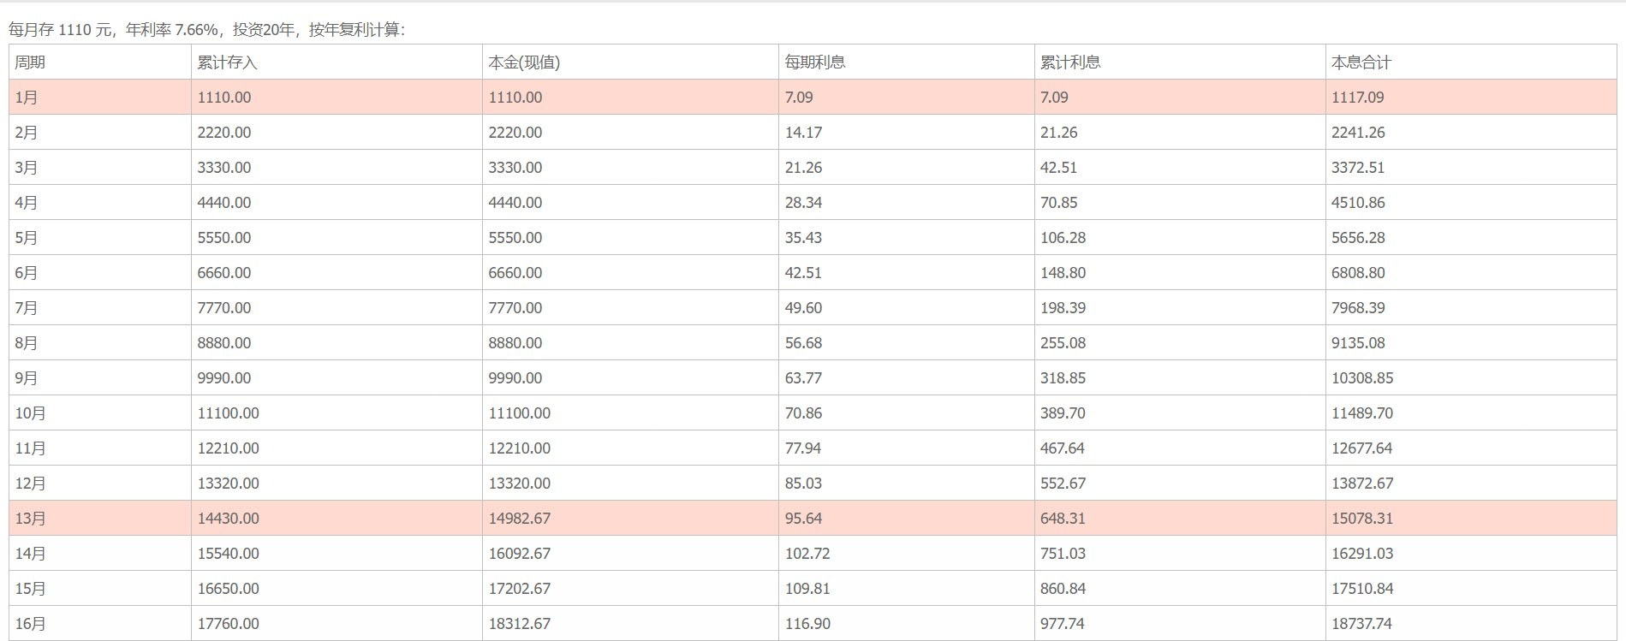Select the 6月 period cell
Image resolution: width=1626 pixels, height=641 pixels.
click(99, 273)
